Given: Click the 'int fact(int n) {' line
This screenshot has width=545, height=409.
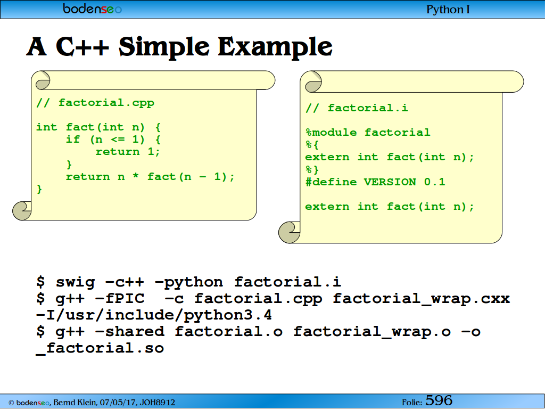Looking at the screenshot, I should (x=98, y=127).
